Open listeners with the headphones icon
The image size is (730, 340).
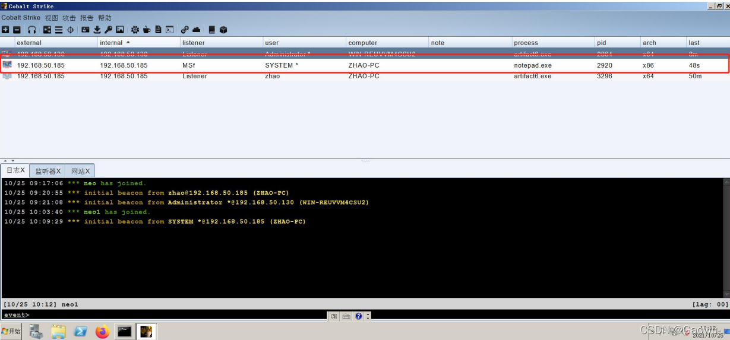32,30
